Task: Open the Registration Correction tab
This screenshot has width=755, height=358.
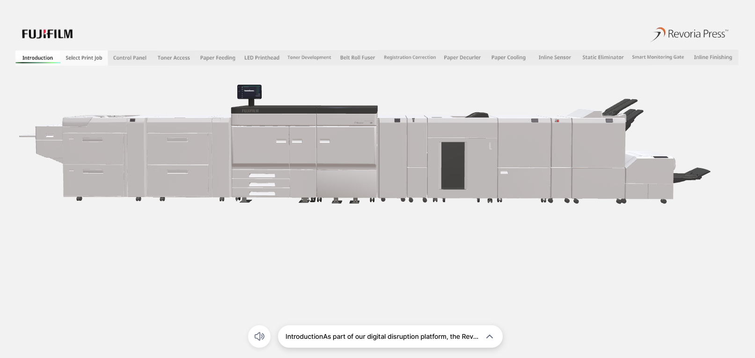Action: pos(410,58)
